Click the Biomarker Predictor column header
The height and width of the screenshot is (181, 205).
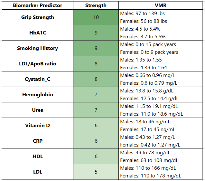[x=37, y=5]
